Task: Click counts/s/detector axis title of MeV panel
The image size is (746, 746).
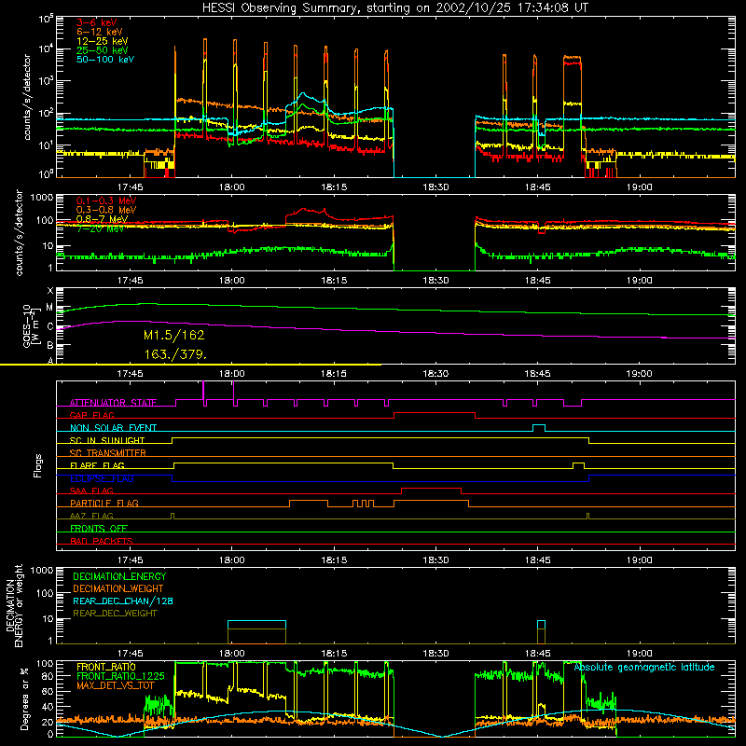Action: tap(19, 232)
